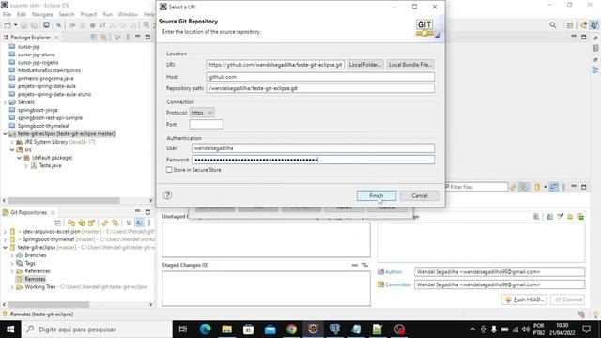The width and height of the screenshot is (601, 338).
Task: Click Link with Editor icon in Package Explorer
Action: (x=103, y=38)
